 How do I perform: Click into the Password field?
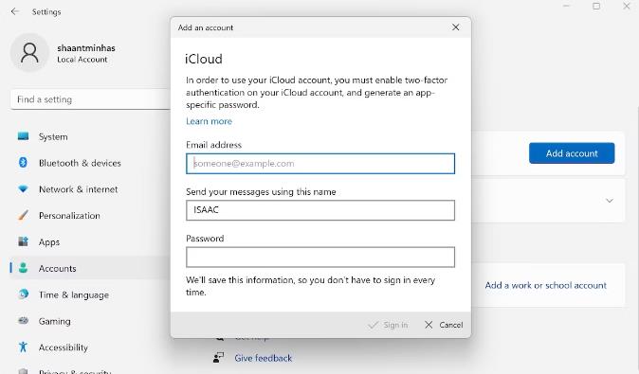click(x=320, y=258)
